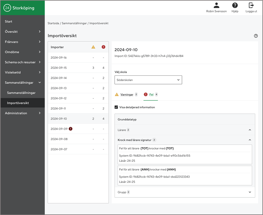The height and width of the screenshot is (215, 263).
Task: Collapse Krock med lärare signatur section
Action: click(x=250, y=140)
